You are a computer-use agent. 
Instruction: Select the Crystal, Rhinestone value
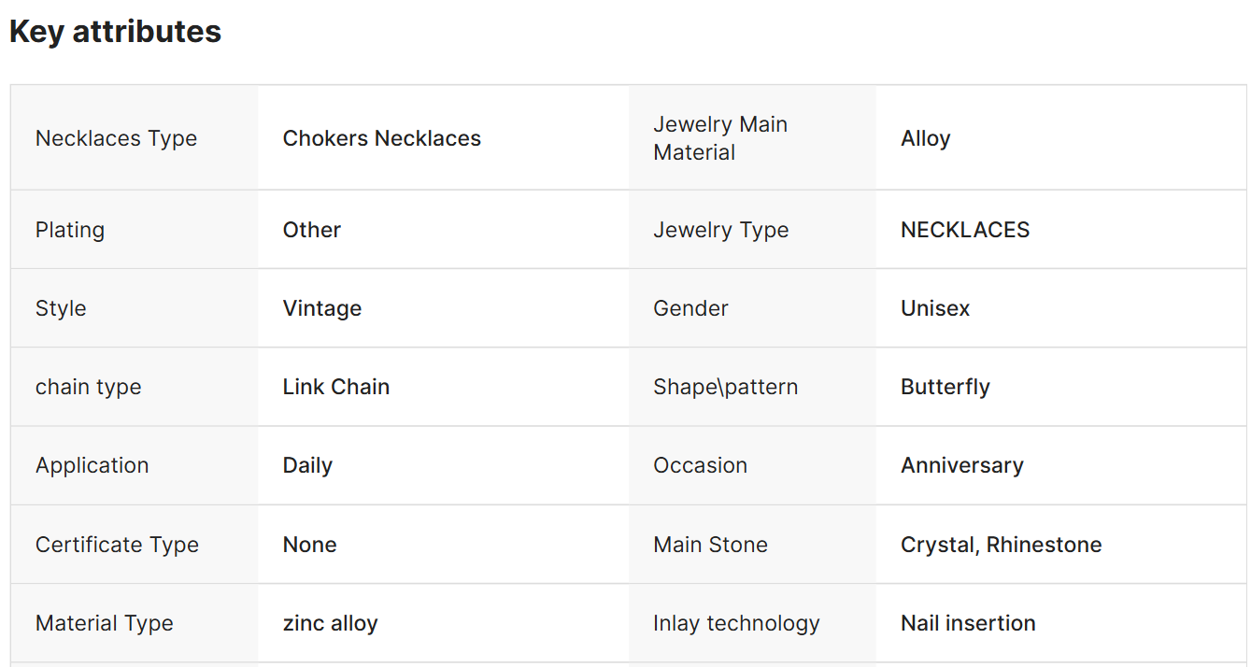(1001, 545)
